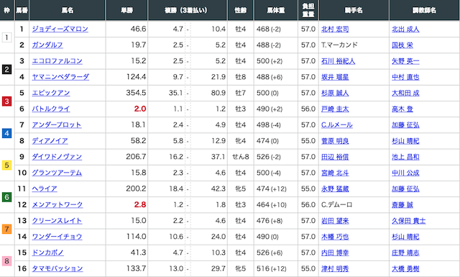Open 杉山 晴紀 in ワンダーイチョウ row
Screen dimensions: 460x277
pyautogui.click(x=405, y=237)
